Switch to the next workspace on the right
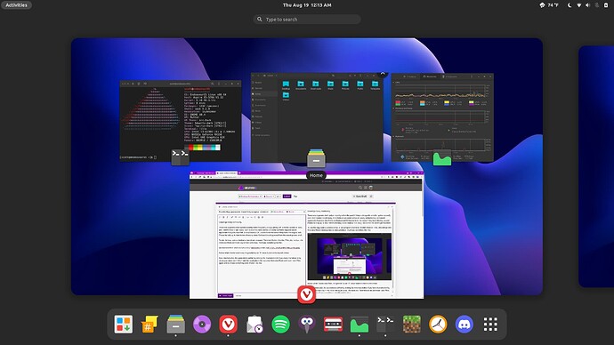614x345 pixels. [596, 166]
